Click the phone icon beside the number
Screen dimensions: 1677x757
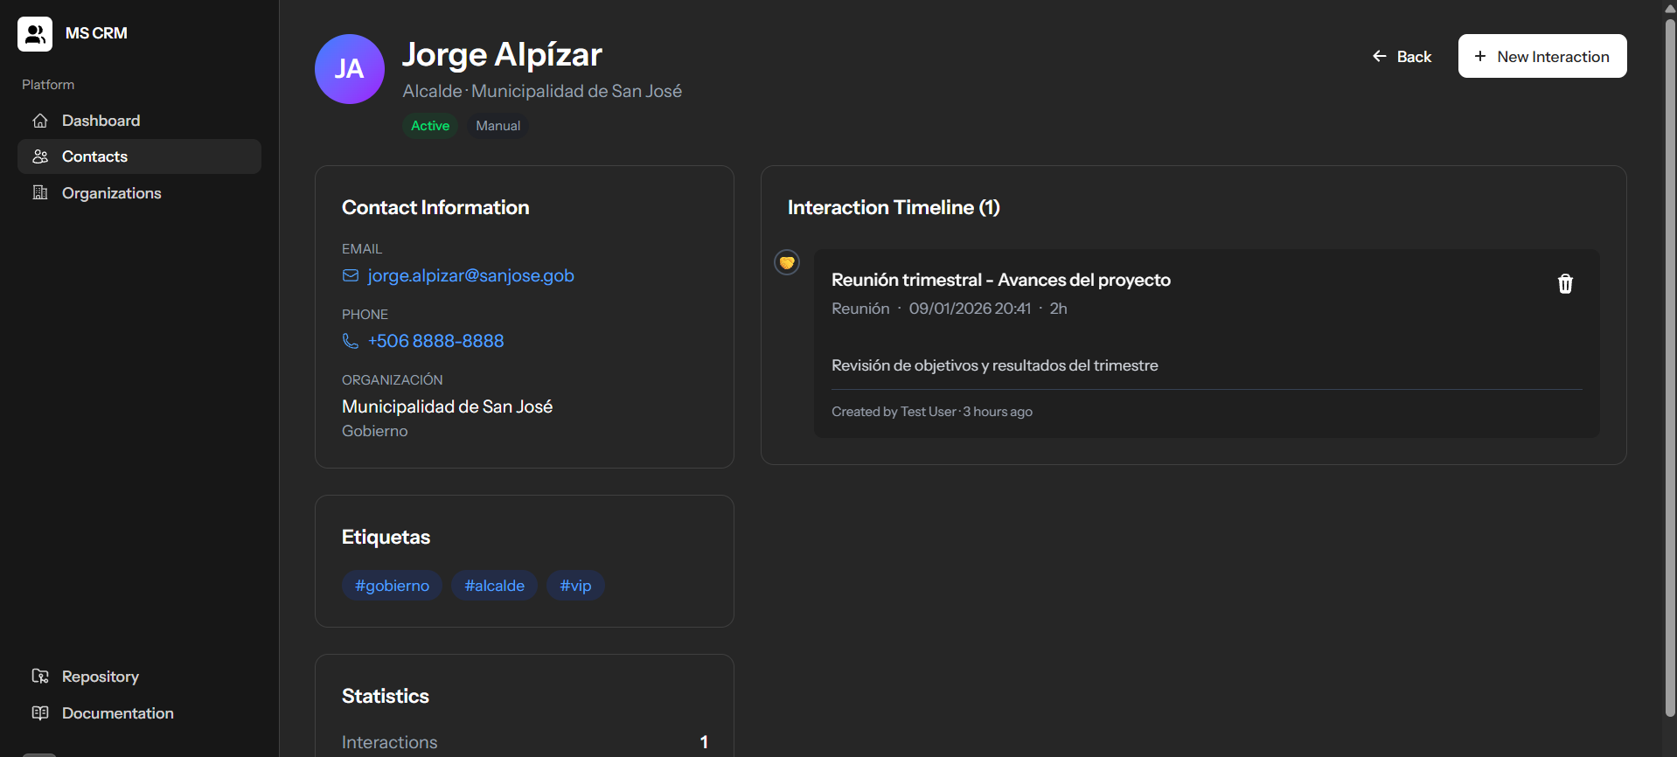[x=351, y=342]
